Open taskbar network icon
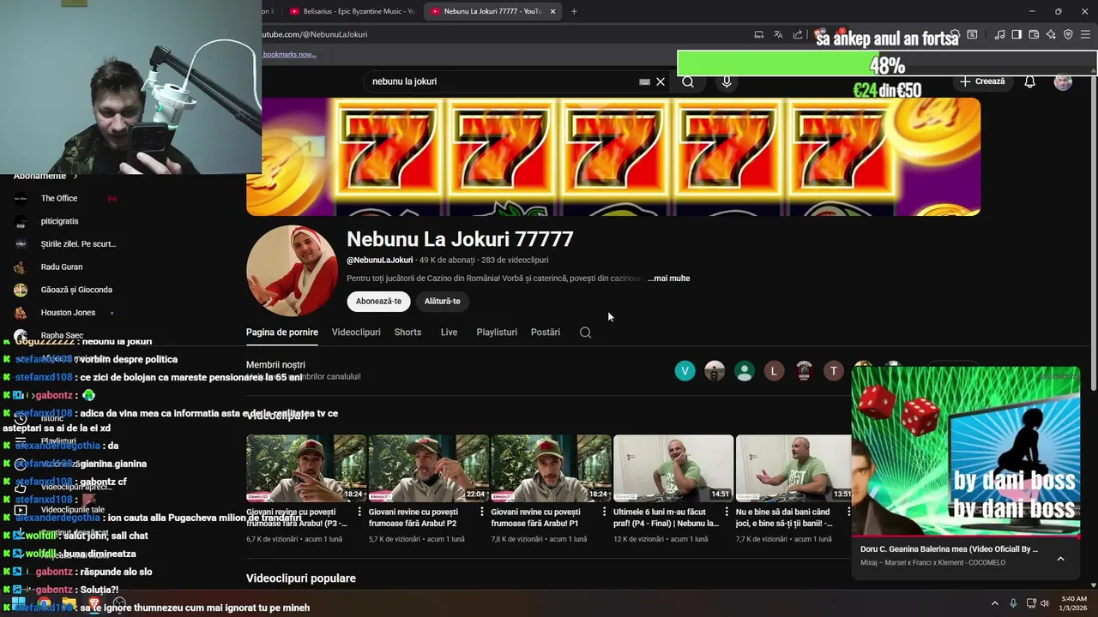 [x=1030, y=603]
